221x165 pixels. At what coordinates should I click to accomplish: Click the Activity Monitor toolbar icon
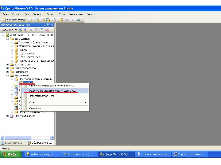(x=79, y=20)
